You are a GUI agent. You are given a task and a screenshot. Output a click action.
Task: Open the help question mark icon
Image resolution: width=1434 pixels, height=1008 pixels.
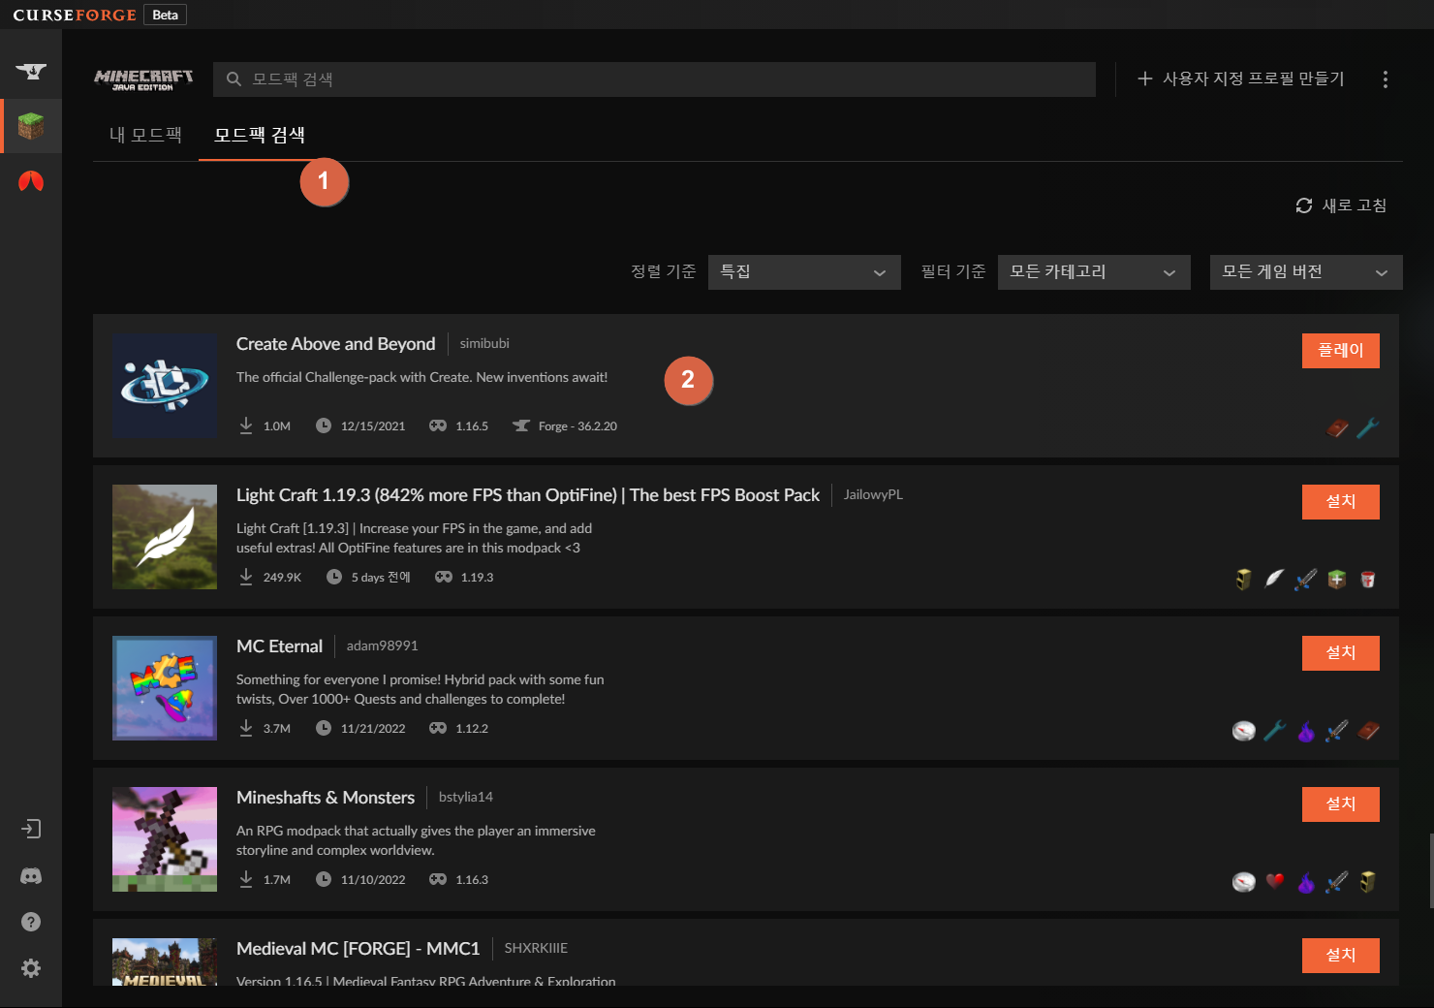pos(31,922)
